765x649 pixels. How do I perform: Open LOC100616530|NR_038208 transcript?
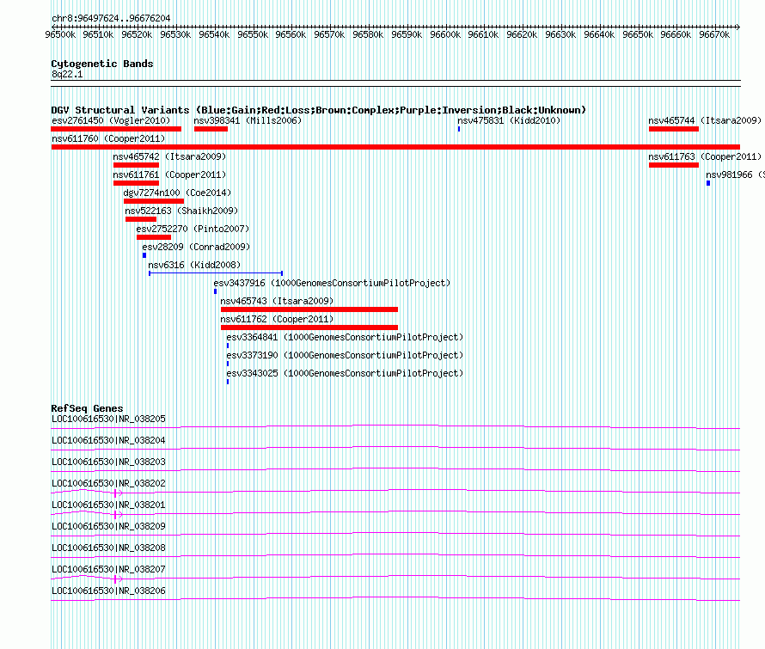point(108,548)
